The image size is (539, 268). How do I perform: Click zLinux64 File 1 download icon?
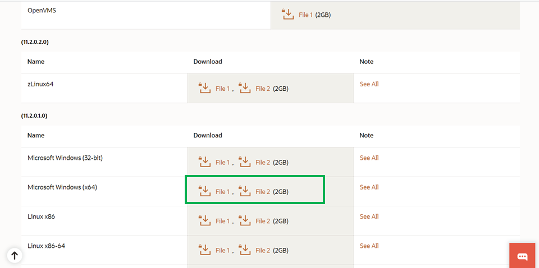(204, 88)
